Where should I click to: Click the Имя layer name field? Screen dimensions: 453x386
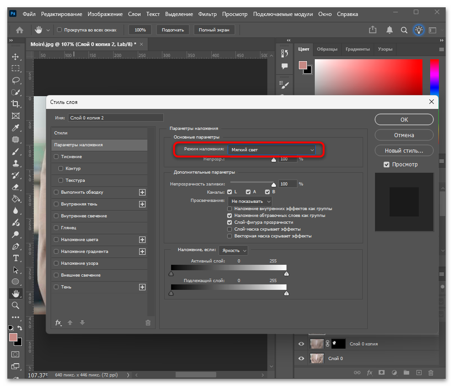click(x=116, y=118)
